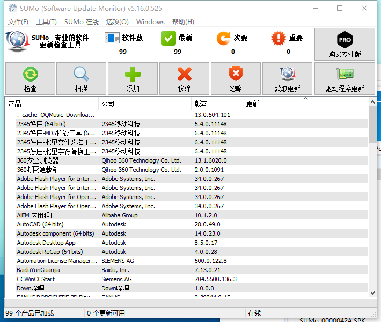
Task: Click status text 0 个更新可用
Action: click(106, 313)
